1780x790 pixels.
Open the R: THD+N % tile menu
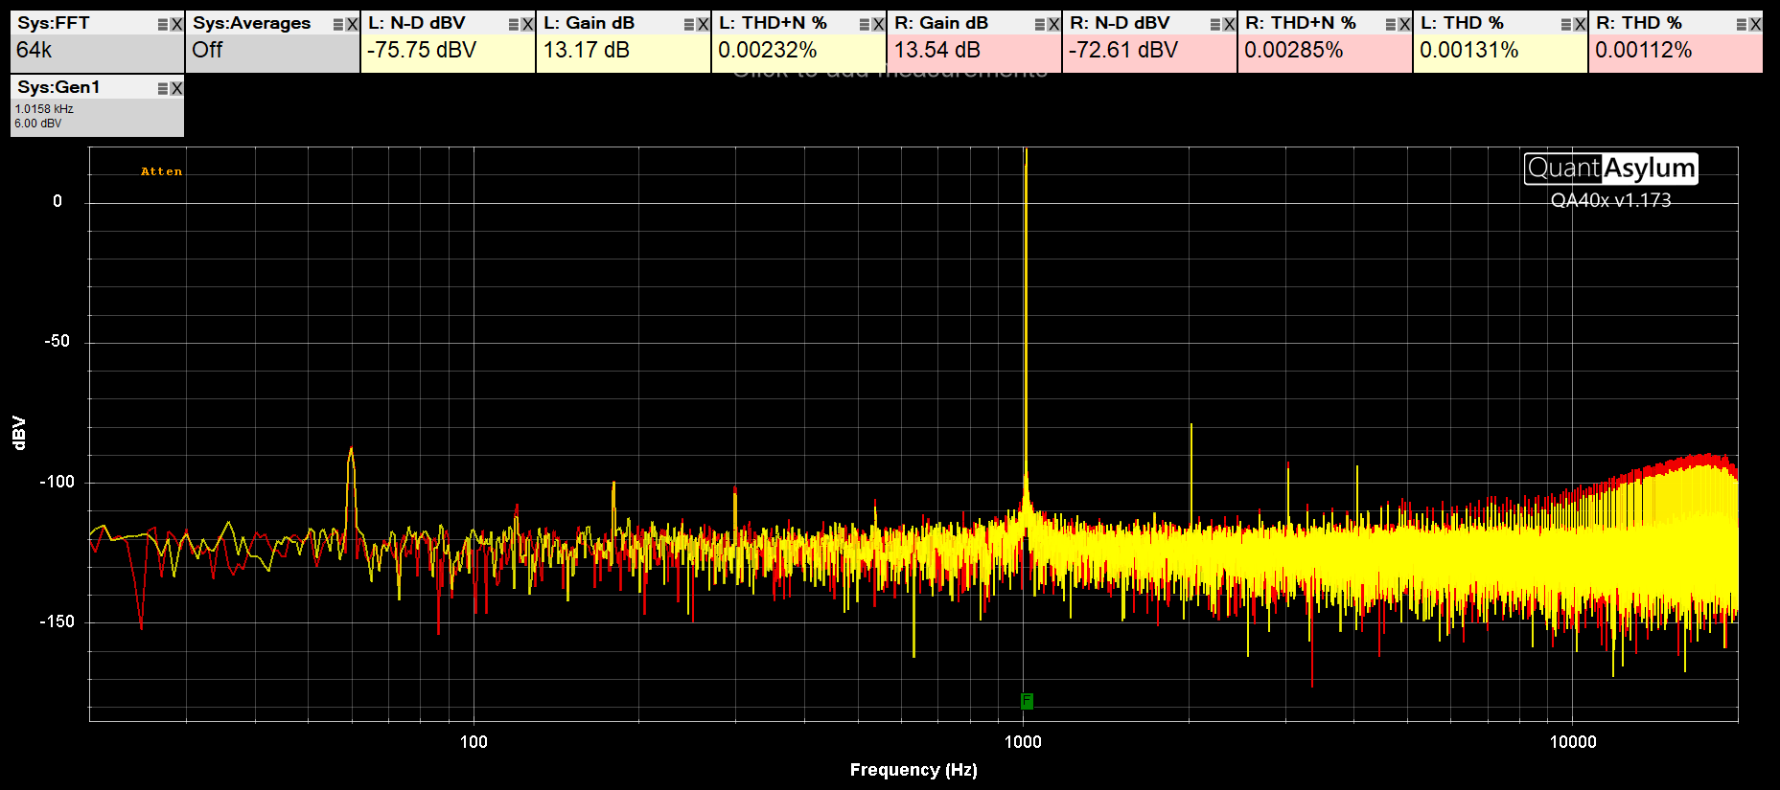point(1391,25)
